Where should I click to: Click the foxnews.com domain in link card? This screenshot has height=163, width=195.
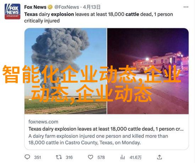click(43, 122)
